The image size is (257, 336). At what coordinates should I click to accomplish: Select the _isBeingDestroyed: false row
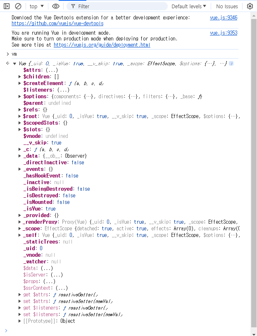coord(57,189)
